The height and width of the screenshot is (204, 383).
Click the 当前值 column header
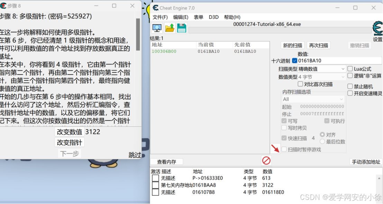[x=215, y=45]
